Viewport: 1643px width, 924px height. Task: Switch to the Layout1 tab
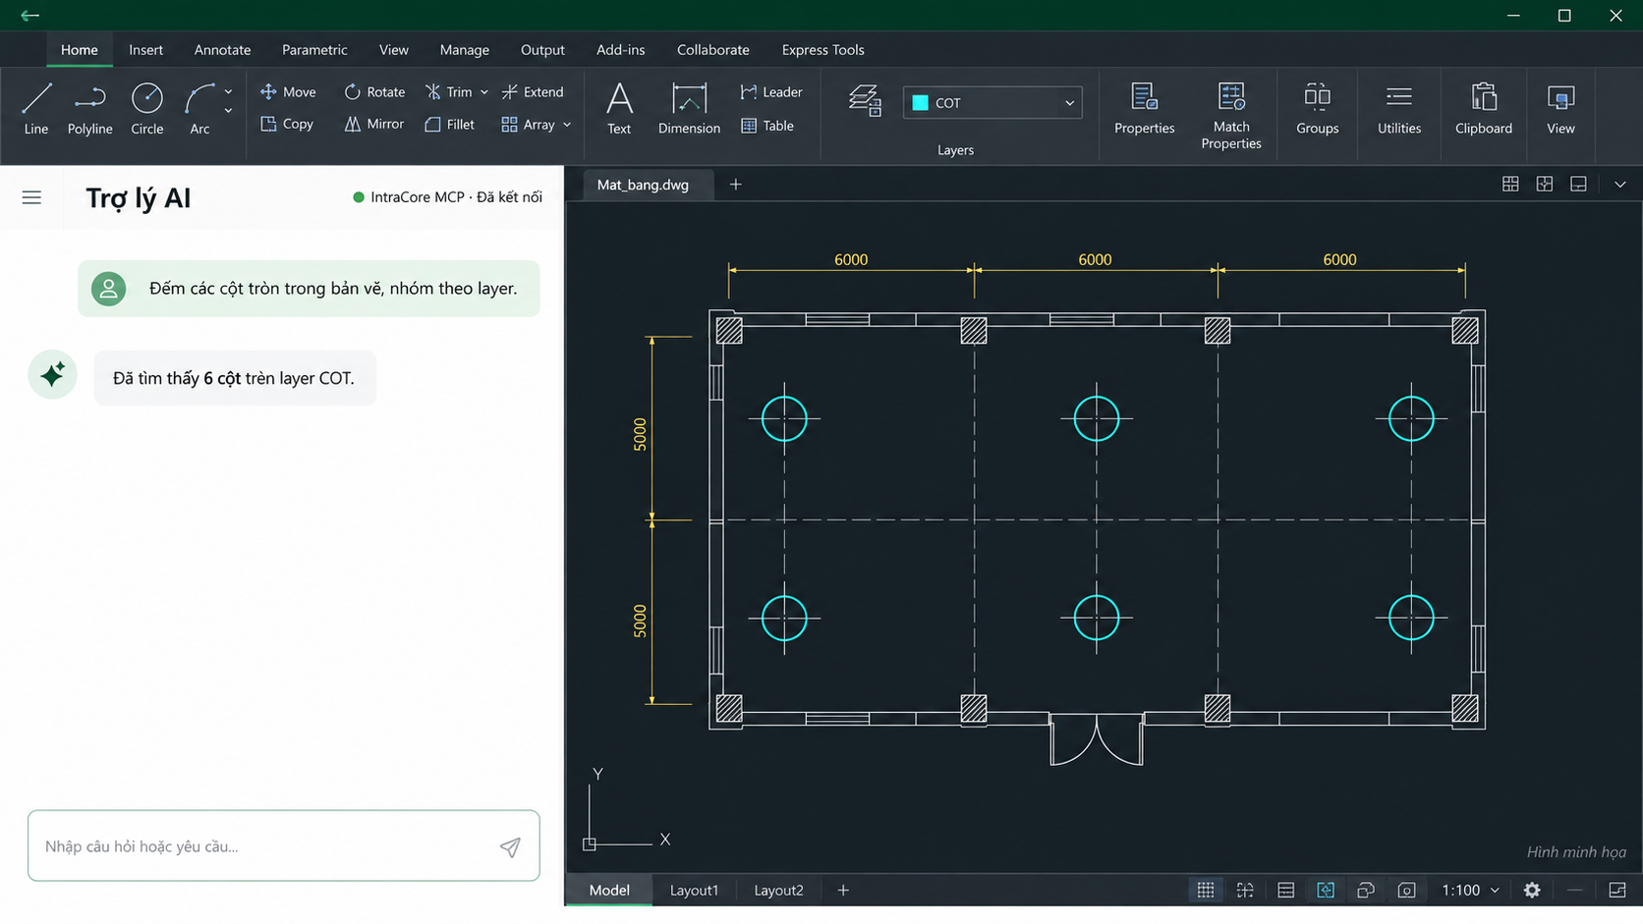point(694,890)
